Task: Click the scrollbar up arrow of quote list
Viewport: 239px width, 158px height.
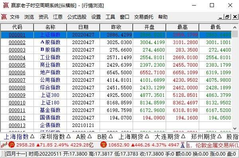Action: [235, 27]
